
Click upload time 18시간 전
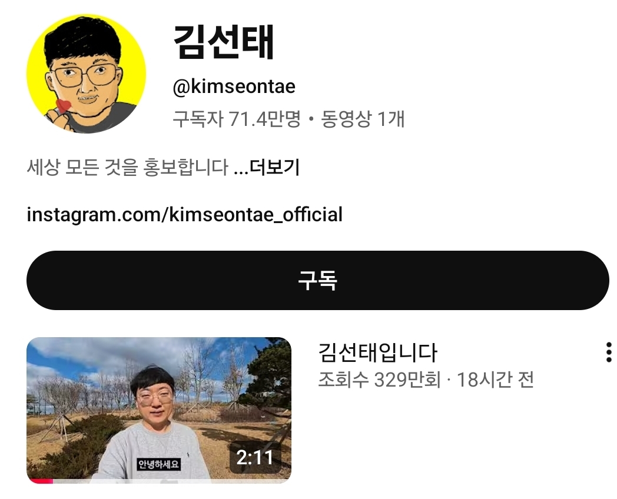click(495, 380)
